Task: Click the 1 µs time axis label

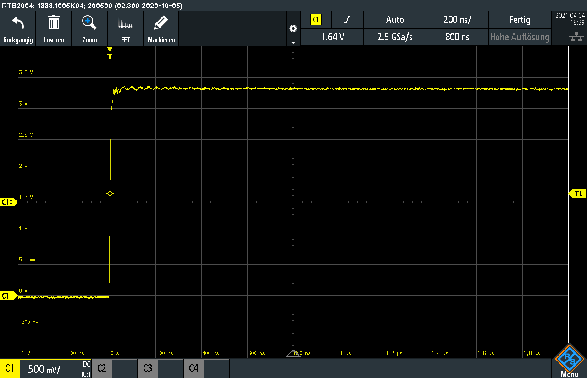Action: (345, 354)
